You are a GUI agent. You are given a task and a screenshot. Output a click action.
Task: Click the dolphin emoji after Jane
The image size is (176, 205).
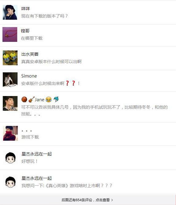tap(56, 99)
